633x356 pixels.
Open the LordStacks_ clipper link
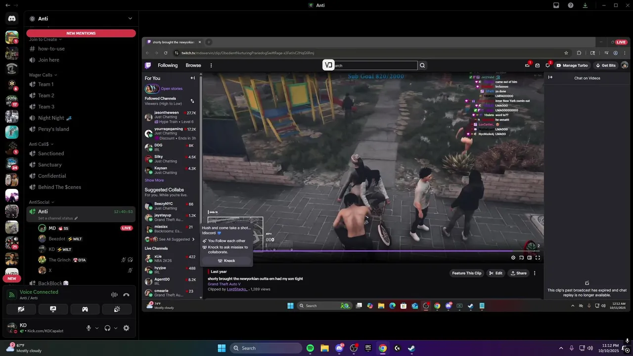237,289
